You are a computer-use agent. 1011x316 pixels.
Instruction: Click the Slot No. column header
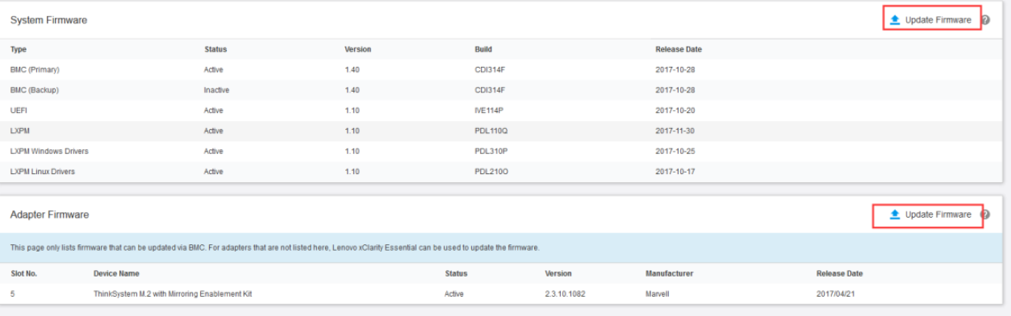(23, 274)
